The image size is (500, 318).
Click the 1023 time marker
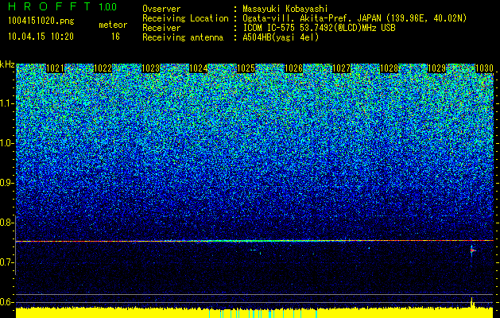pyautogui.click(x=150, y=68)
